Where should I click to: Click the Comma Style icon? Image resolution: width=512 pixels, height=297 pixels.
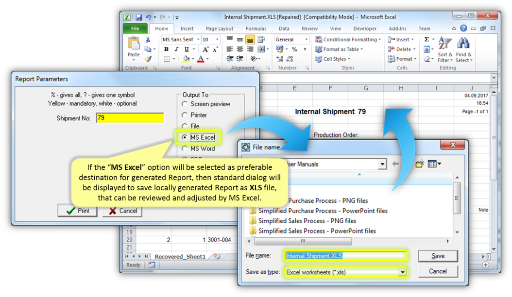[305, 49]
